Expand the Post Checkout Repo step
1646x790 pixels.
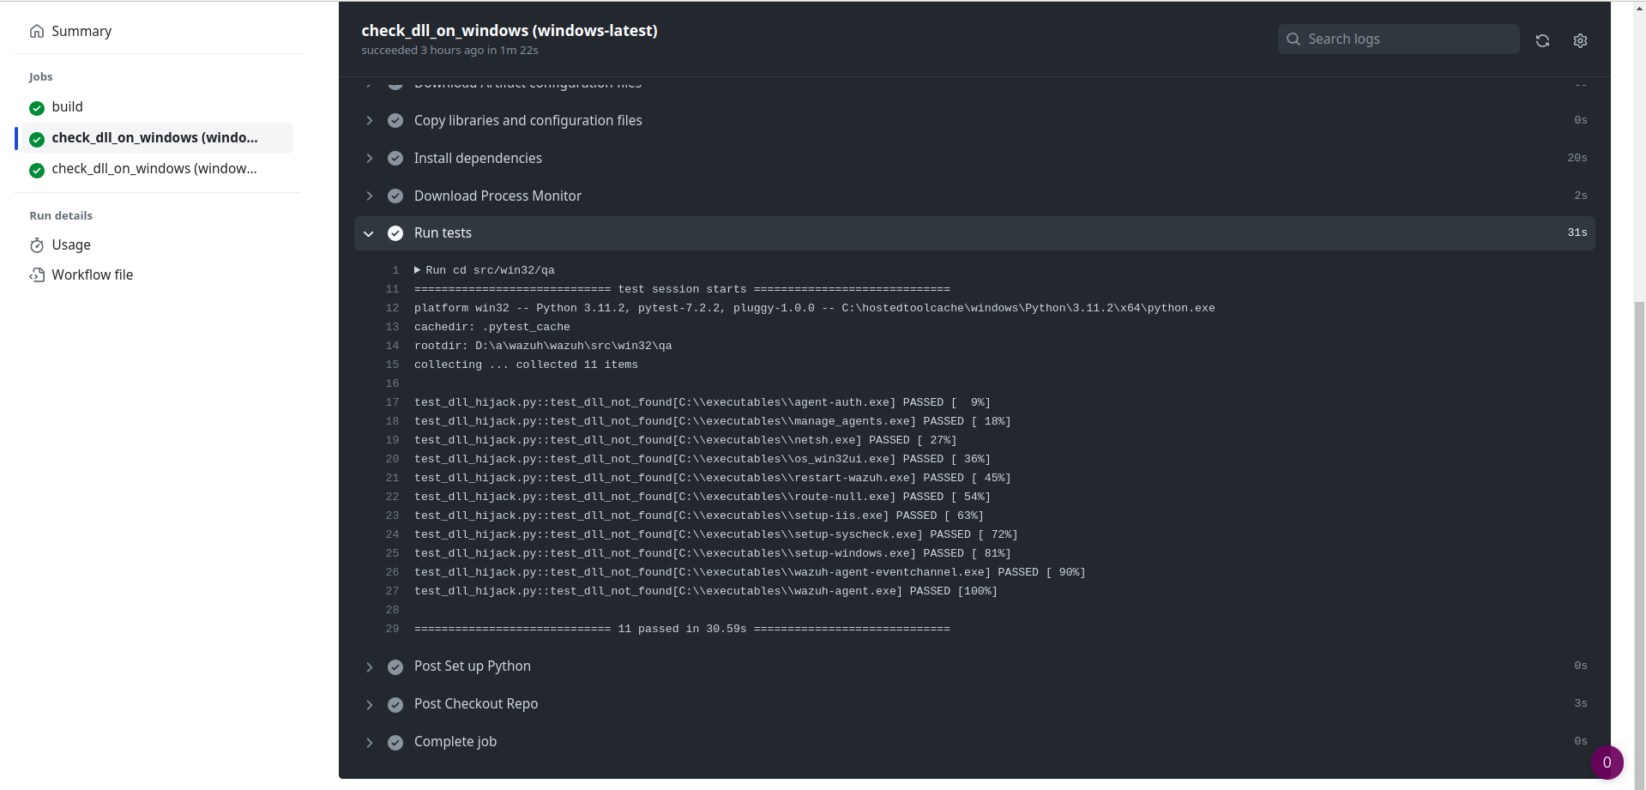(x=369, y=704)
